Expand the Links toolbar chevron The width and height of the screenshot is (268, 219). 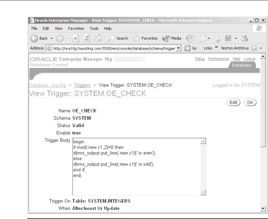(x=216, y=47)
